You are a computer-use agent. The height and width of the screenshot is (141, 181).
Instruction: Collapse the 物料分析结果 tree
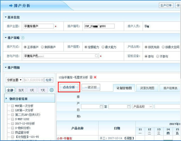(x=6, y=99)
